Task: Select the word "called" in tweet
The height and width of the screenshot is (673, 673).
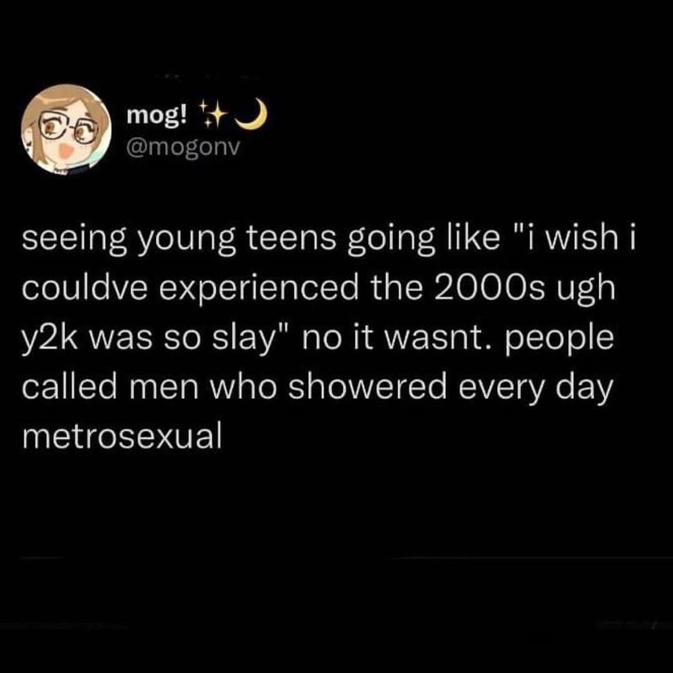Action: [x=69, y=386]
